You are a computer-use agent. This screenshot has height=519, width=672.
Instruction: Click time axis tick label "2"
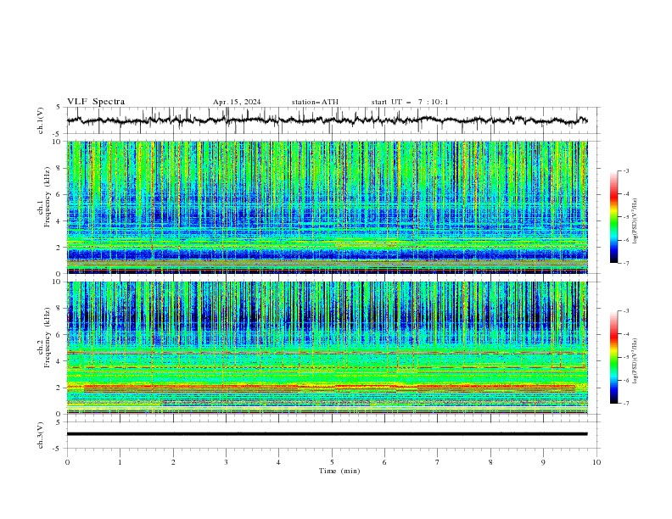tap(174, 462)
